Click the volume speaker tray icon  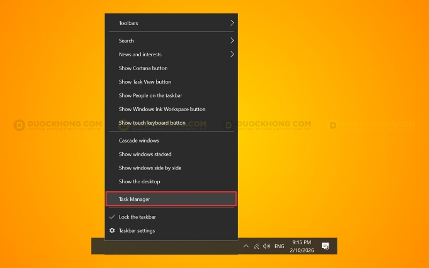point(267,247)
